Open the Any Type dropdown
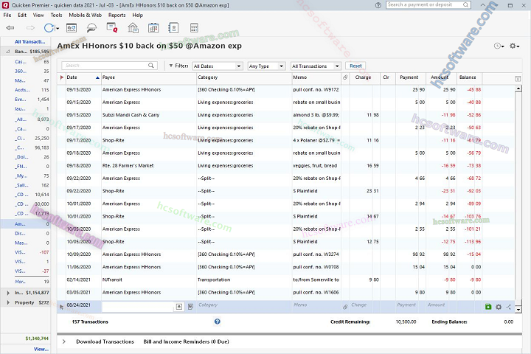531x354 pixels. coord(266,66)
